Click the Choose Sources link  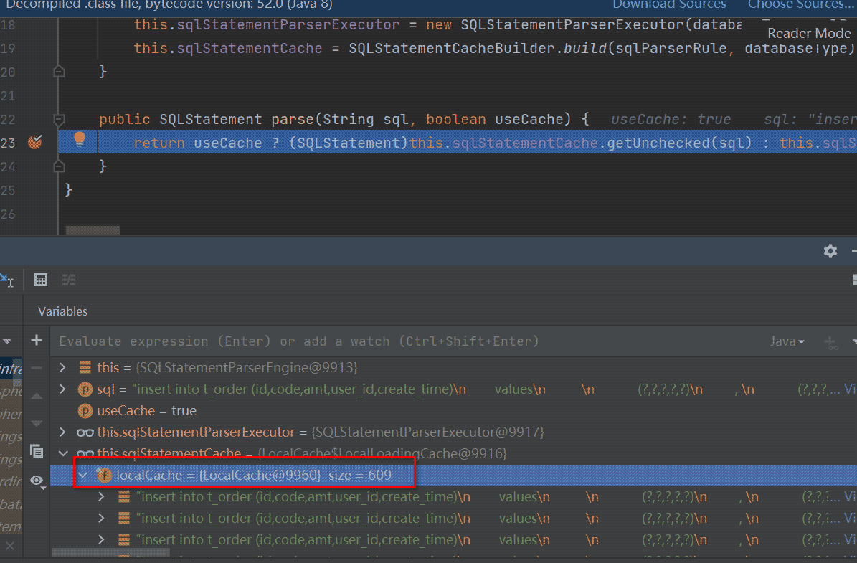[x=801, y=5]
